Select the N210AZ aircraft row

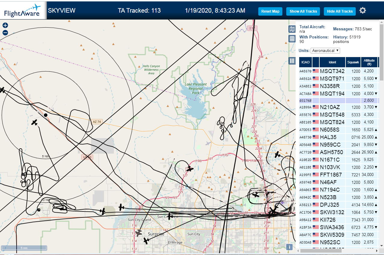tap(339, 107)
